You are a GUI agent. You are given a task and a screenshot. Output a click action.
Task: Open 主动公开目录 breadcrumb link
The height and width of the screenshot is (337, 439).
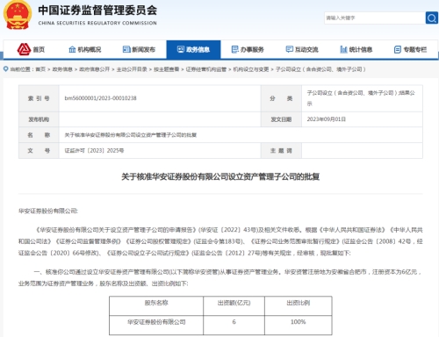(132, 69)
